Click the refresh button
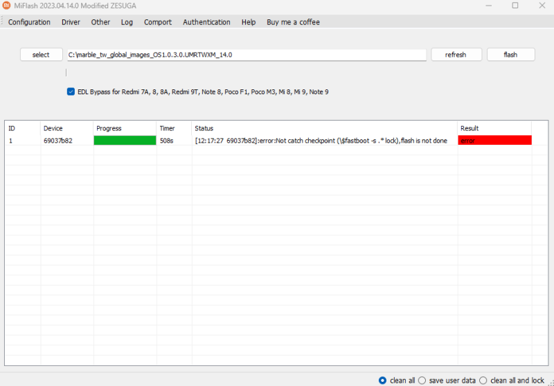Screen dimensions: 554x386 pos(456,55)
